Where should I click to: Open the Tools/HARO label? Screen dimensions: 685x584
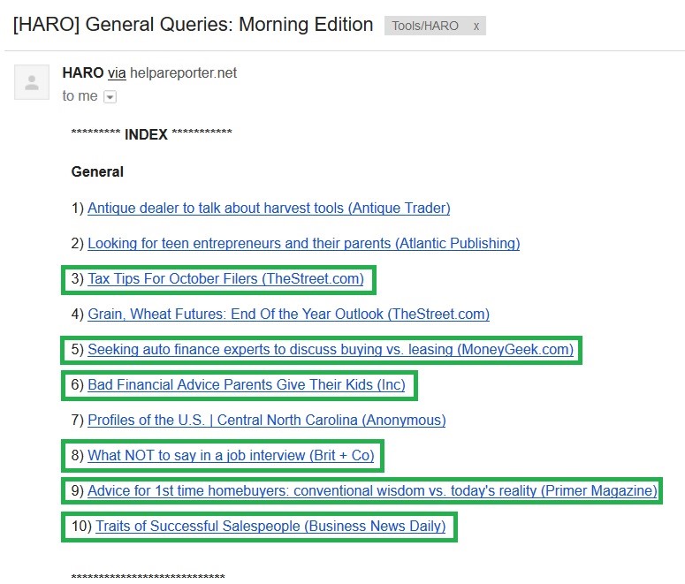coord(425,26)
